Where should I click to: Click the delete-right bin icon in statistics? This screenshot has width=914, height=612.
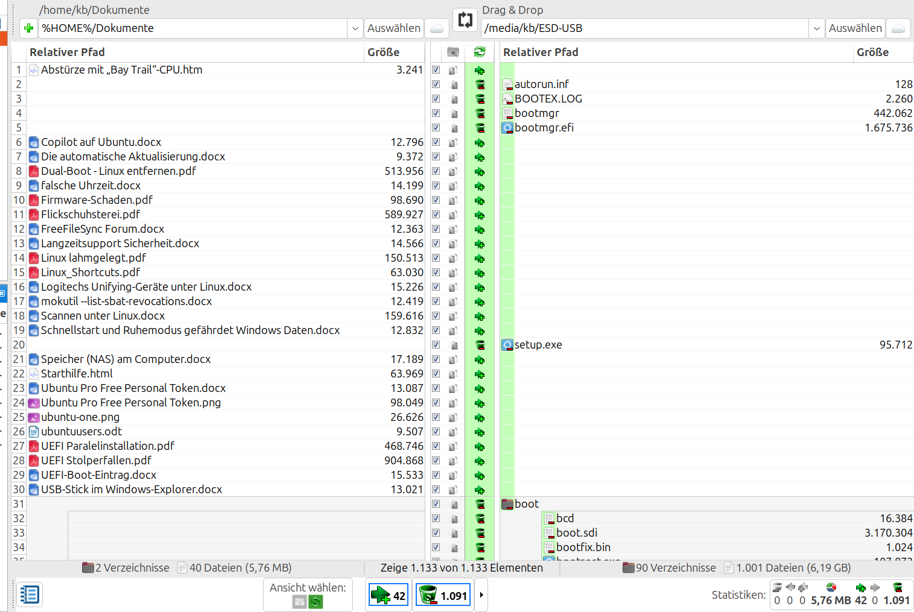pos(898,587)
